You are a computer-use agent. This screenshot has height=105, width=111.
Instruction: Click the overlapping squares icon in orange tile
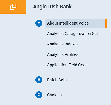click(13, 7)
